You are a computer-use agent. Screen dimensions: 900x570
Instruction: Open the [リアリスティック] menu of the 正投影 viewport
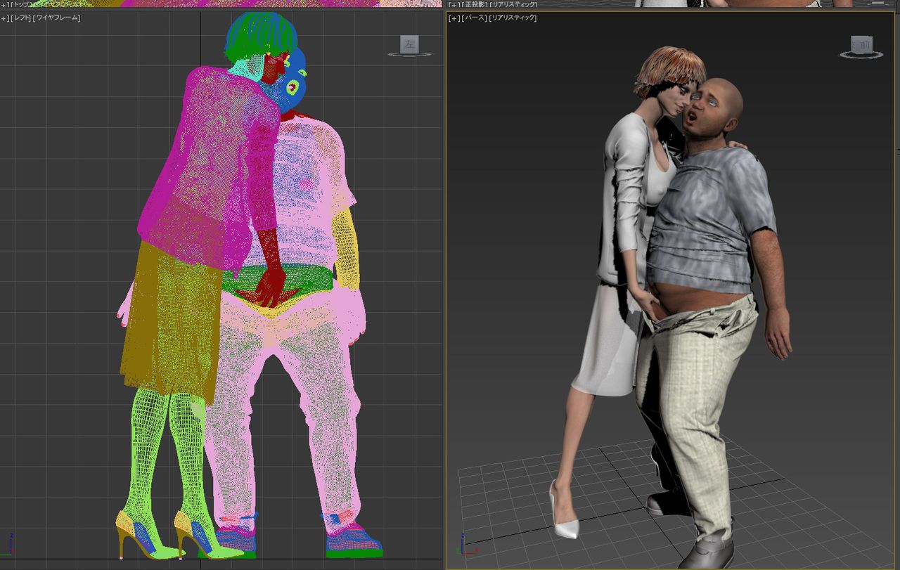point(514,4)
